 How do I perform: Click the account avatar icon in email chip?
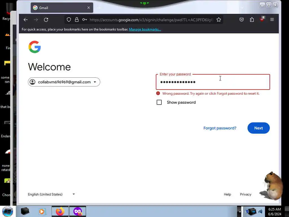point(33,82)
